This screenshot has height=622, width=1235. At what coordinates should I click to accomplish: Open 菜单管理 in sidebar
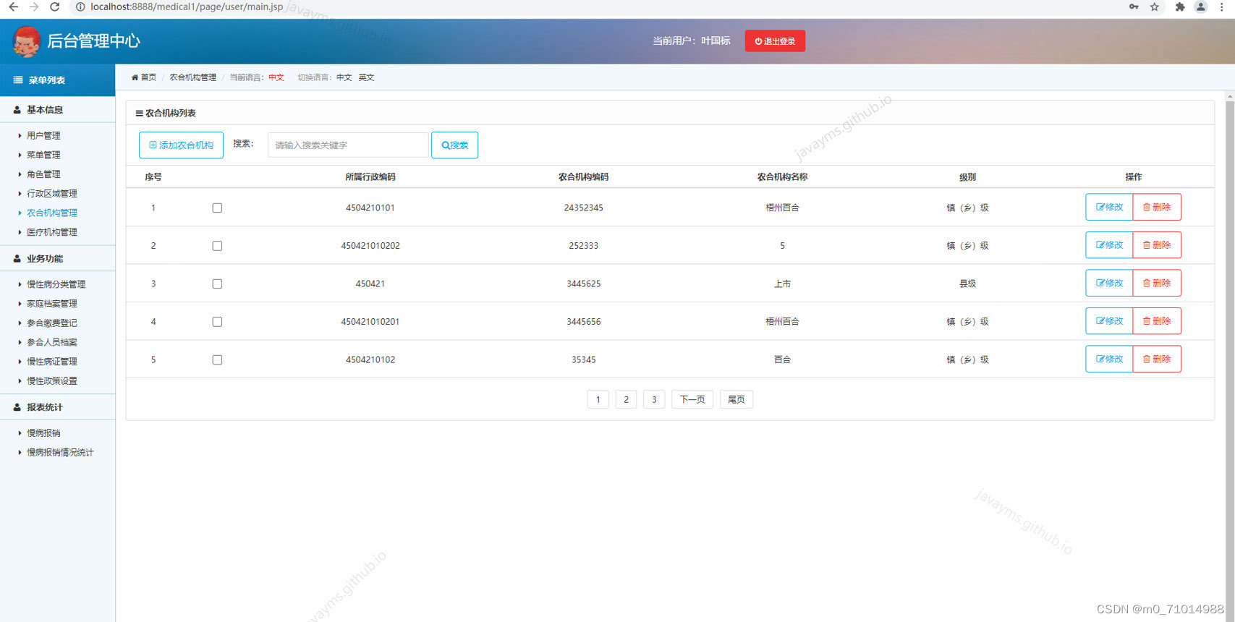43,155
